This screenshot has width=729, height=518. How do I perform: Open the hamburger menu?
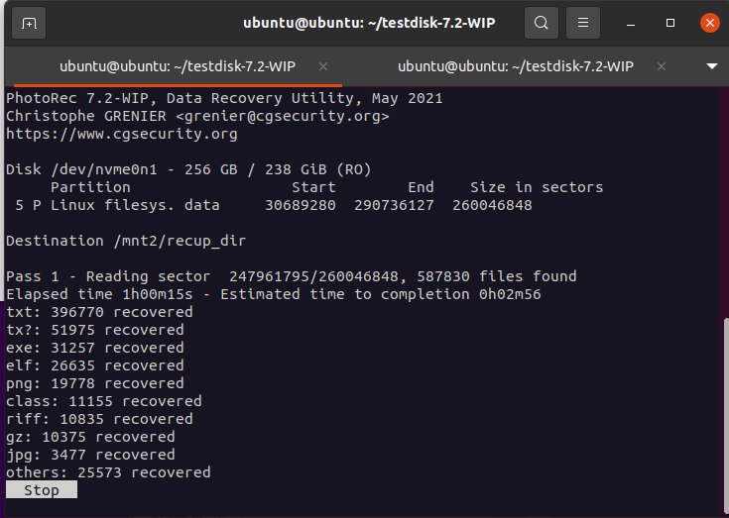point(583,23)
